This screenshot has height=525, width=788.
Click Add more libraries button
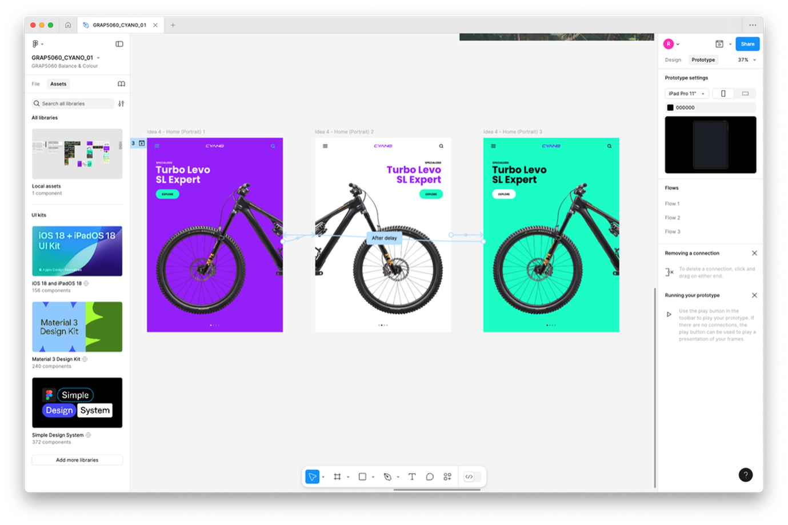click(77, 460)
